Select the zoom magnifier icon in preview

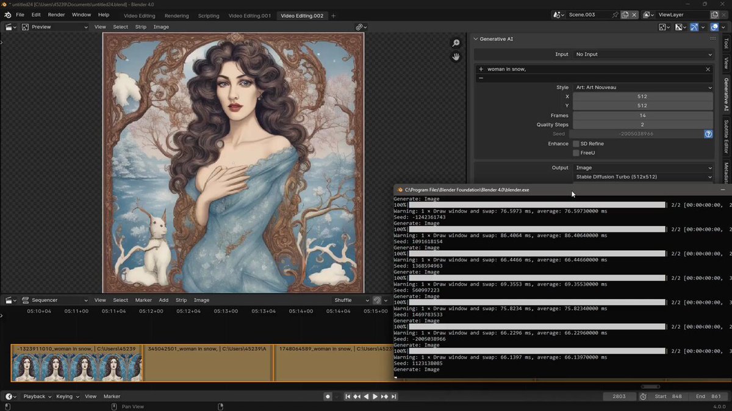pos(456,43)
